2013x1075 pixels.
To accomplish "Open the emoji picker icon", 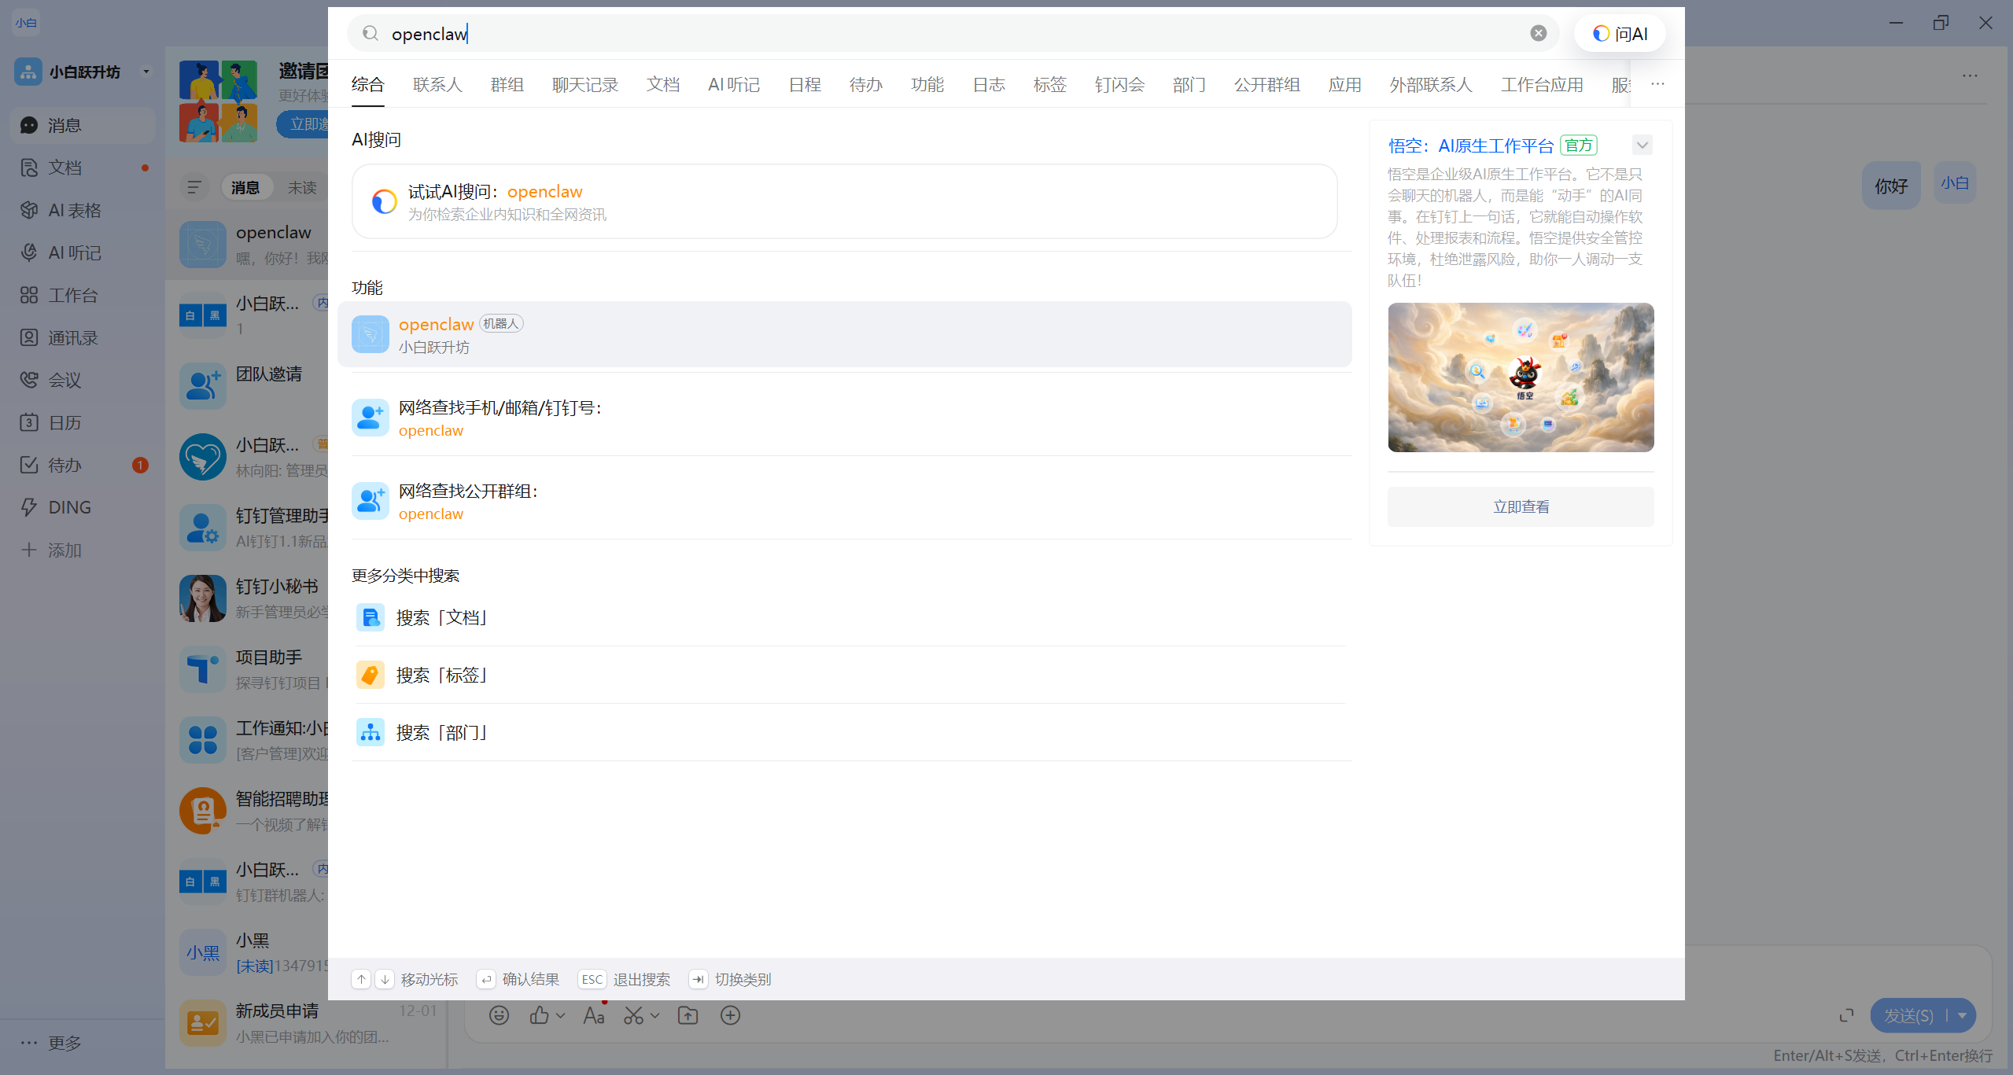I will 499,1015.
